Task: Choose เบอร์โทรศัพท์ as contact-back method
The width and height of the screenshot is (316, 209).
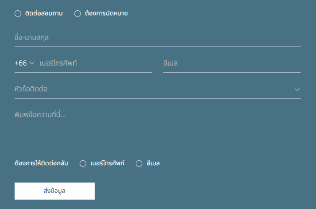Action: [x=83, y=164]
